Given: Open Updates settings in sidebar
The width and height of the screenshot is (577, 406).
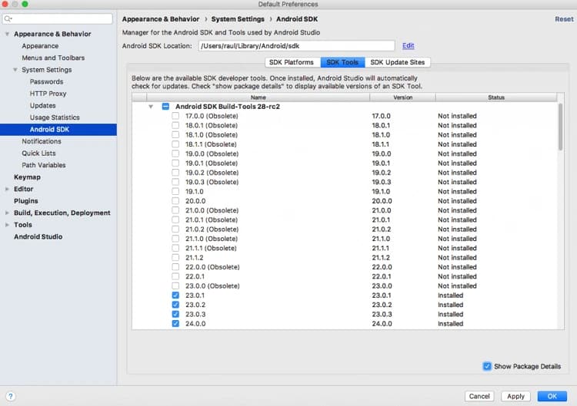Looking at the screenshot, I should [42, 105].
